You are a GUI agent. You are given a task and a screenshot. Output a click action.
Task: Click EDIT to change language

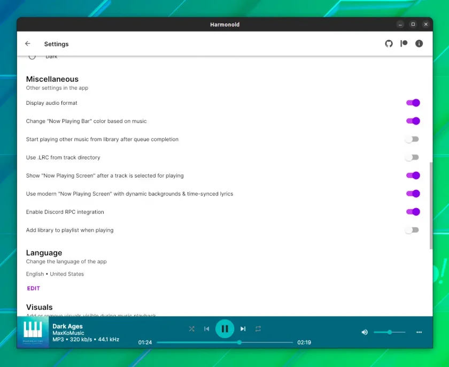click(x=34, y=288)
